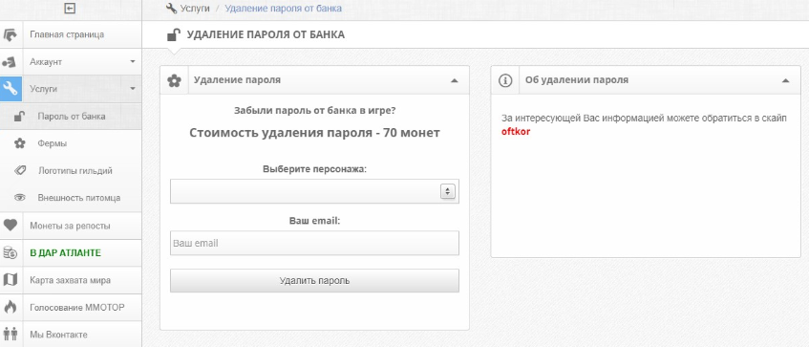The height and width of the screenshot is (347, 809).
Task: Collapse the Удаление пароля panel
Action: [x=454, y=80]
